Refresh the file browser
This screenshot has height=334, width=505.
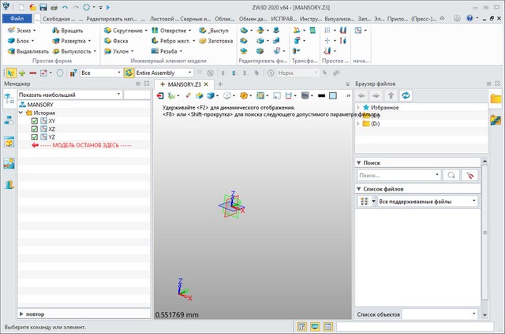click(x=406, y=95)
